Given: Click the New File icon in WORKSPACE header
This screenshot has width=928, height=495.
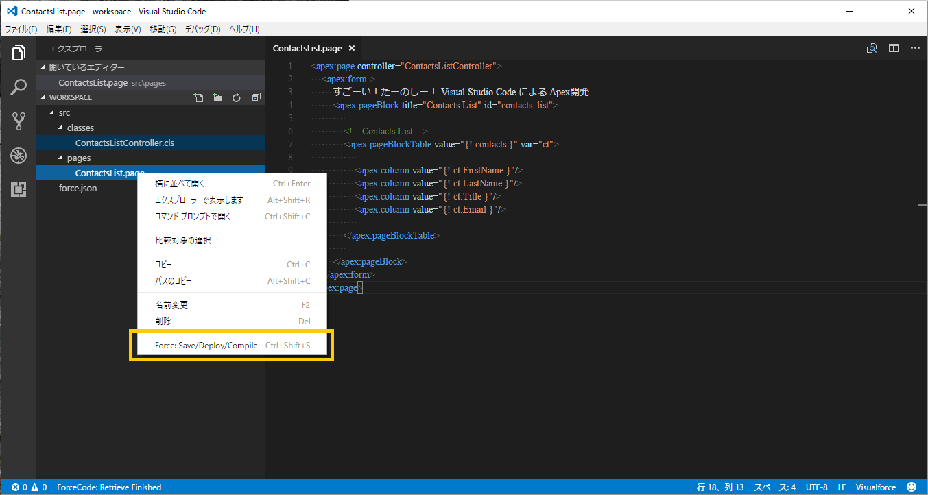Looking at the screenshot, I should [198, 97].
